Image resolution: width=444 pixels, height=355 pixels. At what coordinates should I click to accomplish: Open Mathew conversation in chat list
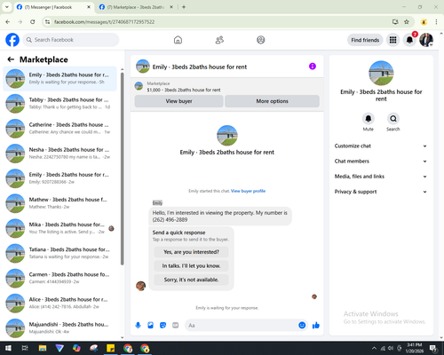point(59,203)
